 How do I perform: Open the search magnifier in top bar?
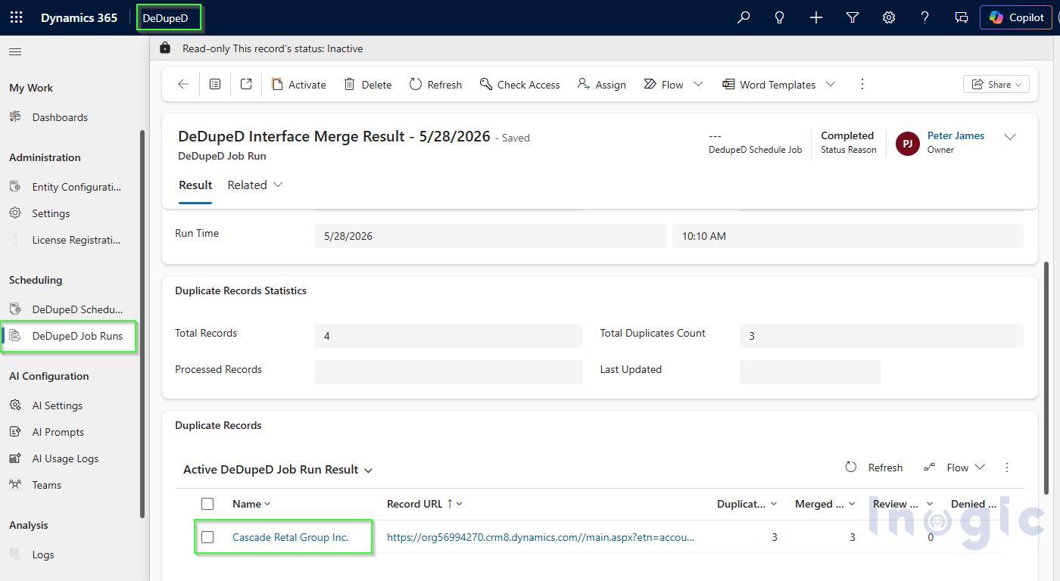[x=744, y=17]
